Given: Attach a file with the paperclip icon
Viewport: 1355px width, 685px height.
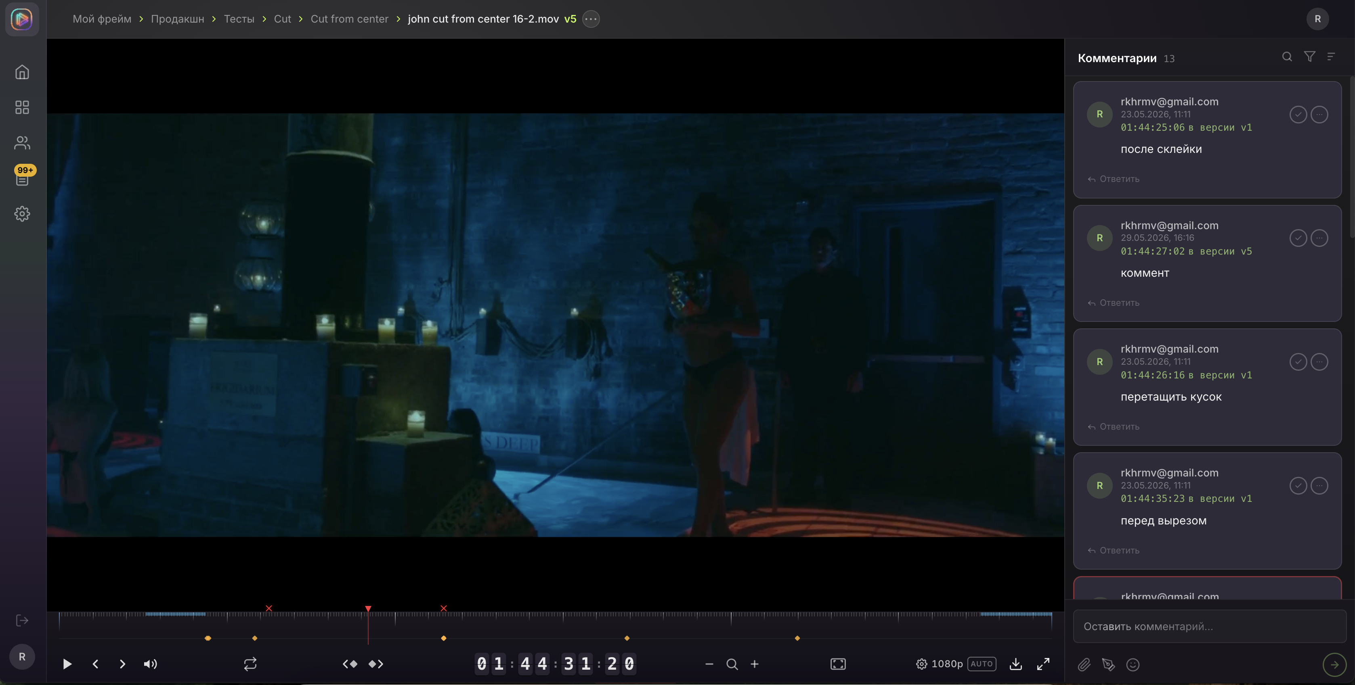Looking at the screenshot, I should (1084, 665).
